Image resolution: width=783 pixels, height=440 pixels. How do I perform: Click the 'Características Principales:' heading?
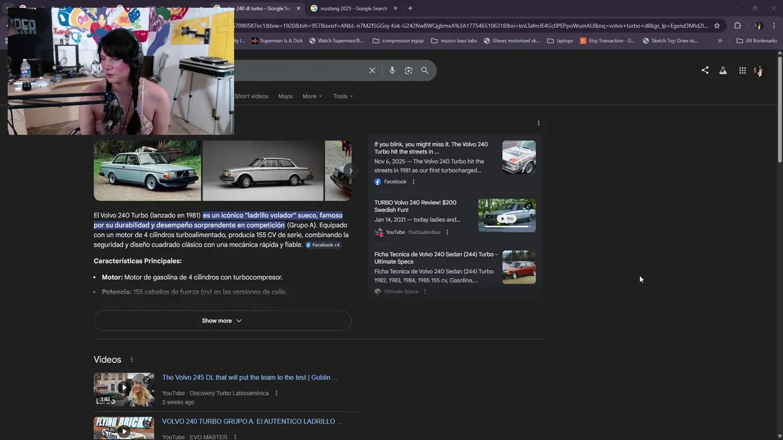pos(138,261)
